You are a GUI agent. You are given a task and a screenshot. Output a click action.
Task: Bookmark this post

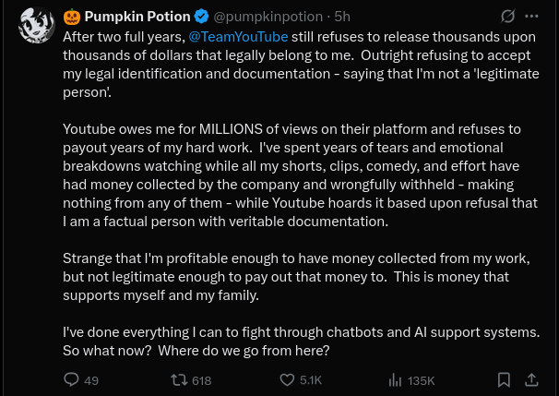point(504,379)
